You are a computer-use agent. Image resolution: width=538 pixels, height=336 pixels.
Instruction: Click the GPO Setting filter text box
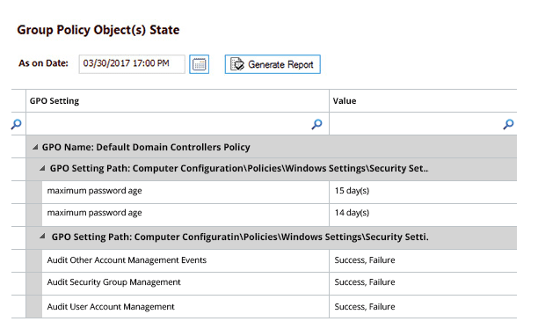[x=168, y=123]
